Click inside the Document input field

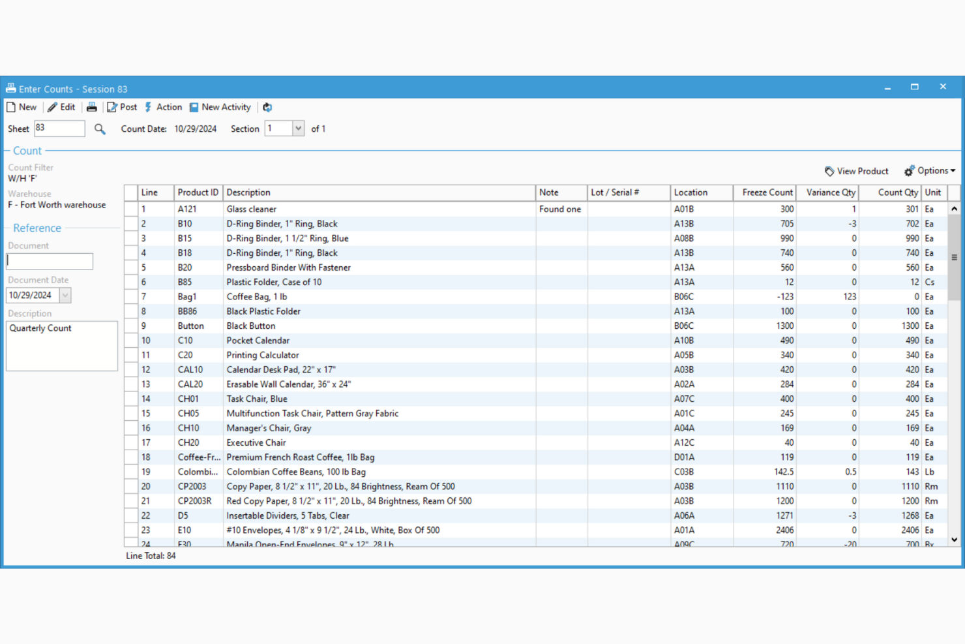click(49, 261)
